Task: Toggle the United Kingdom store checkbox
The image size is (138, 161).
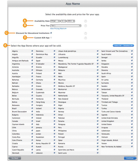Action: pos(132,121)
